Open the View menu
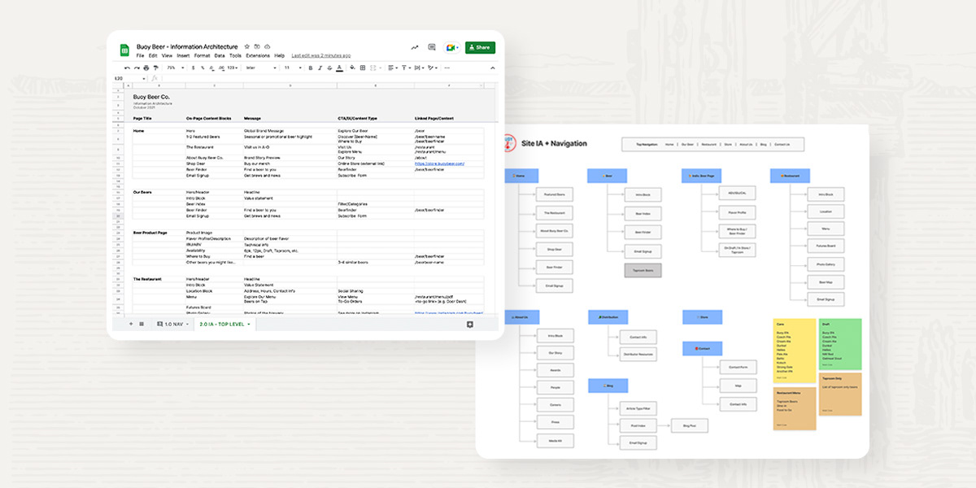The width and height of the screenshot is (976, 488). pyautogui.click(x=167, y=56)
